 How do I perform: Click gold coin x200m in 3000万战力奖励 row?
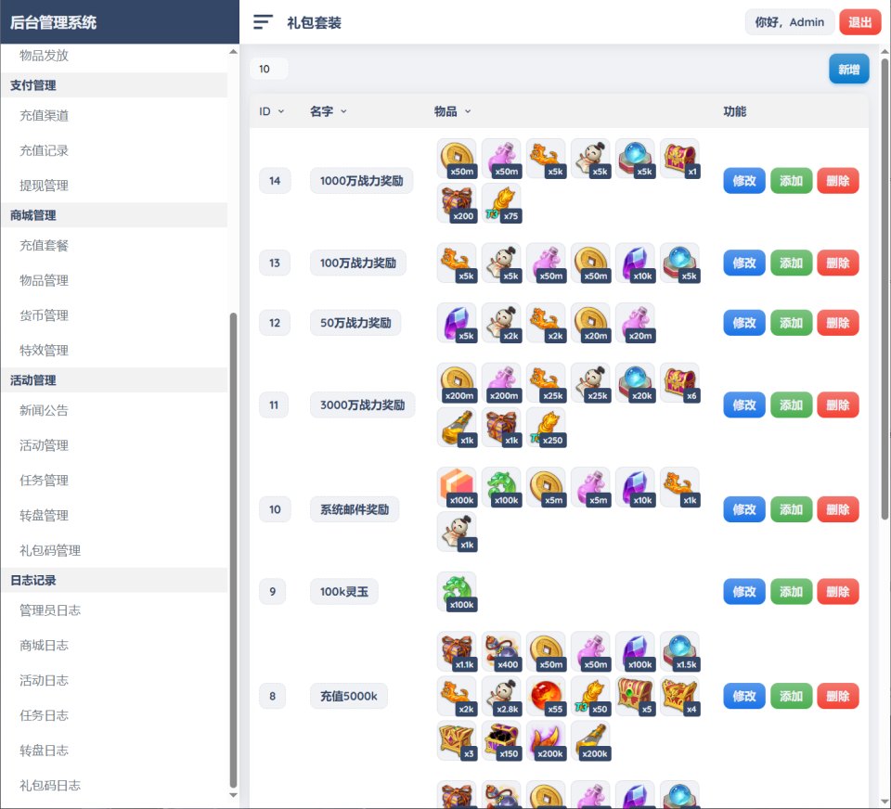point(457,382)
